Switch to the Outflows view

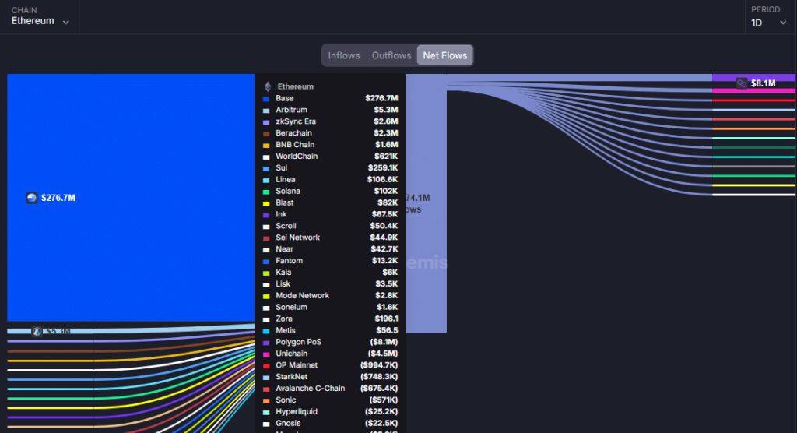(x=391, y=55)
